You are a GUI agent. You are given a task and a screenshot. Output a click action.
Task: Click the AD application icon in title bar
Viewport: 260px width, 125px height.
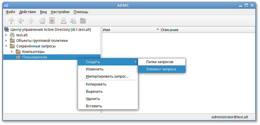tap(6, 5)
